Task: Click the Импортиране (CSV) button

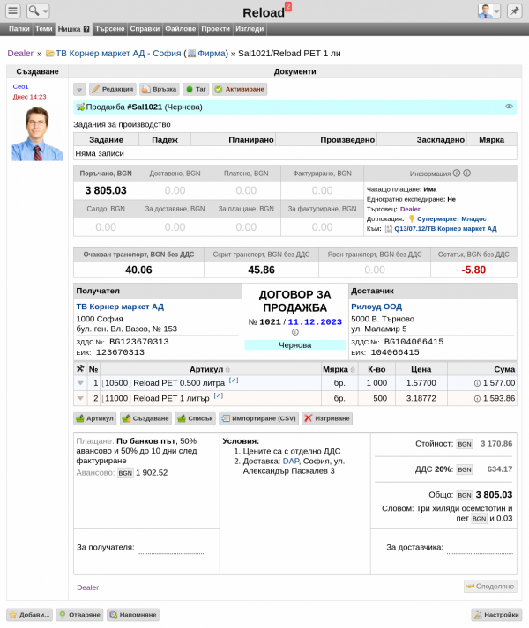Action: click(259, 418)
